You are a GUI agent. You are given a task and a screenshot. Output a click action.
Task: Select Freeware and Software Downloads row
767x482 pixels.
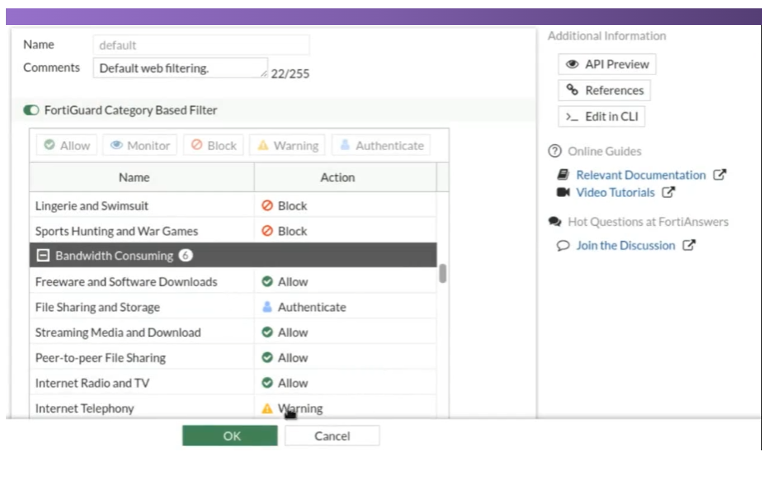233,281
